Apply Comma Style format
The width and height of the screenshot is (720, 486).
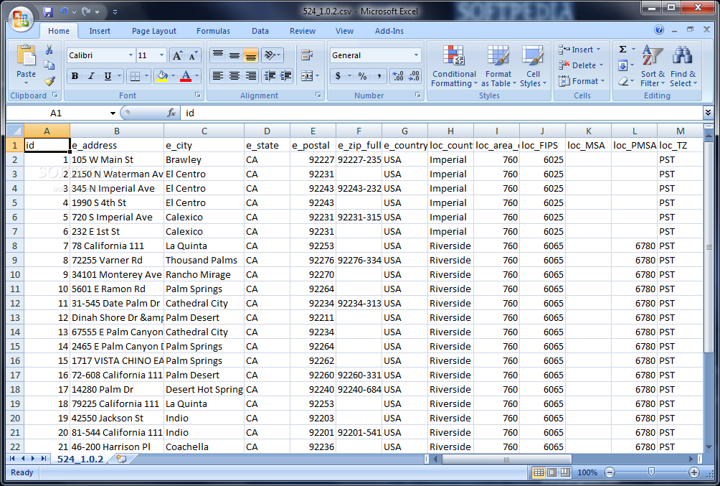(x=379, y=76)
